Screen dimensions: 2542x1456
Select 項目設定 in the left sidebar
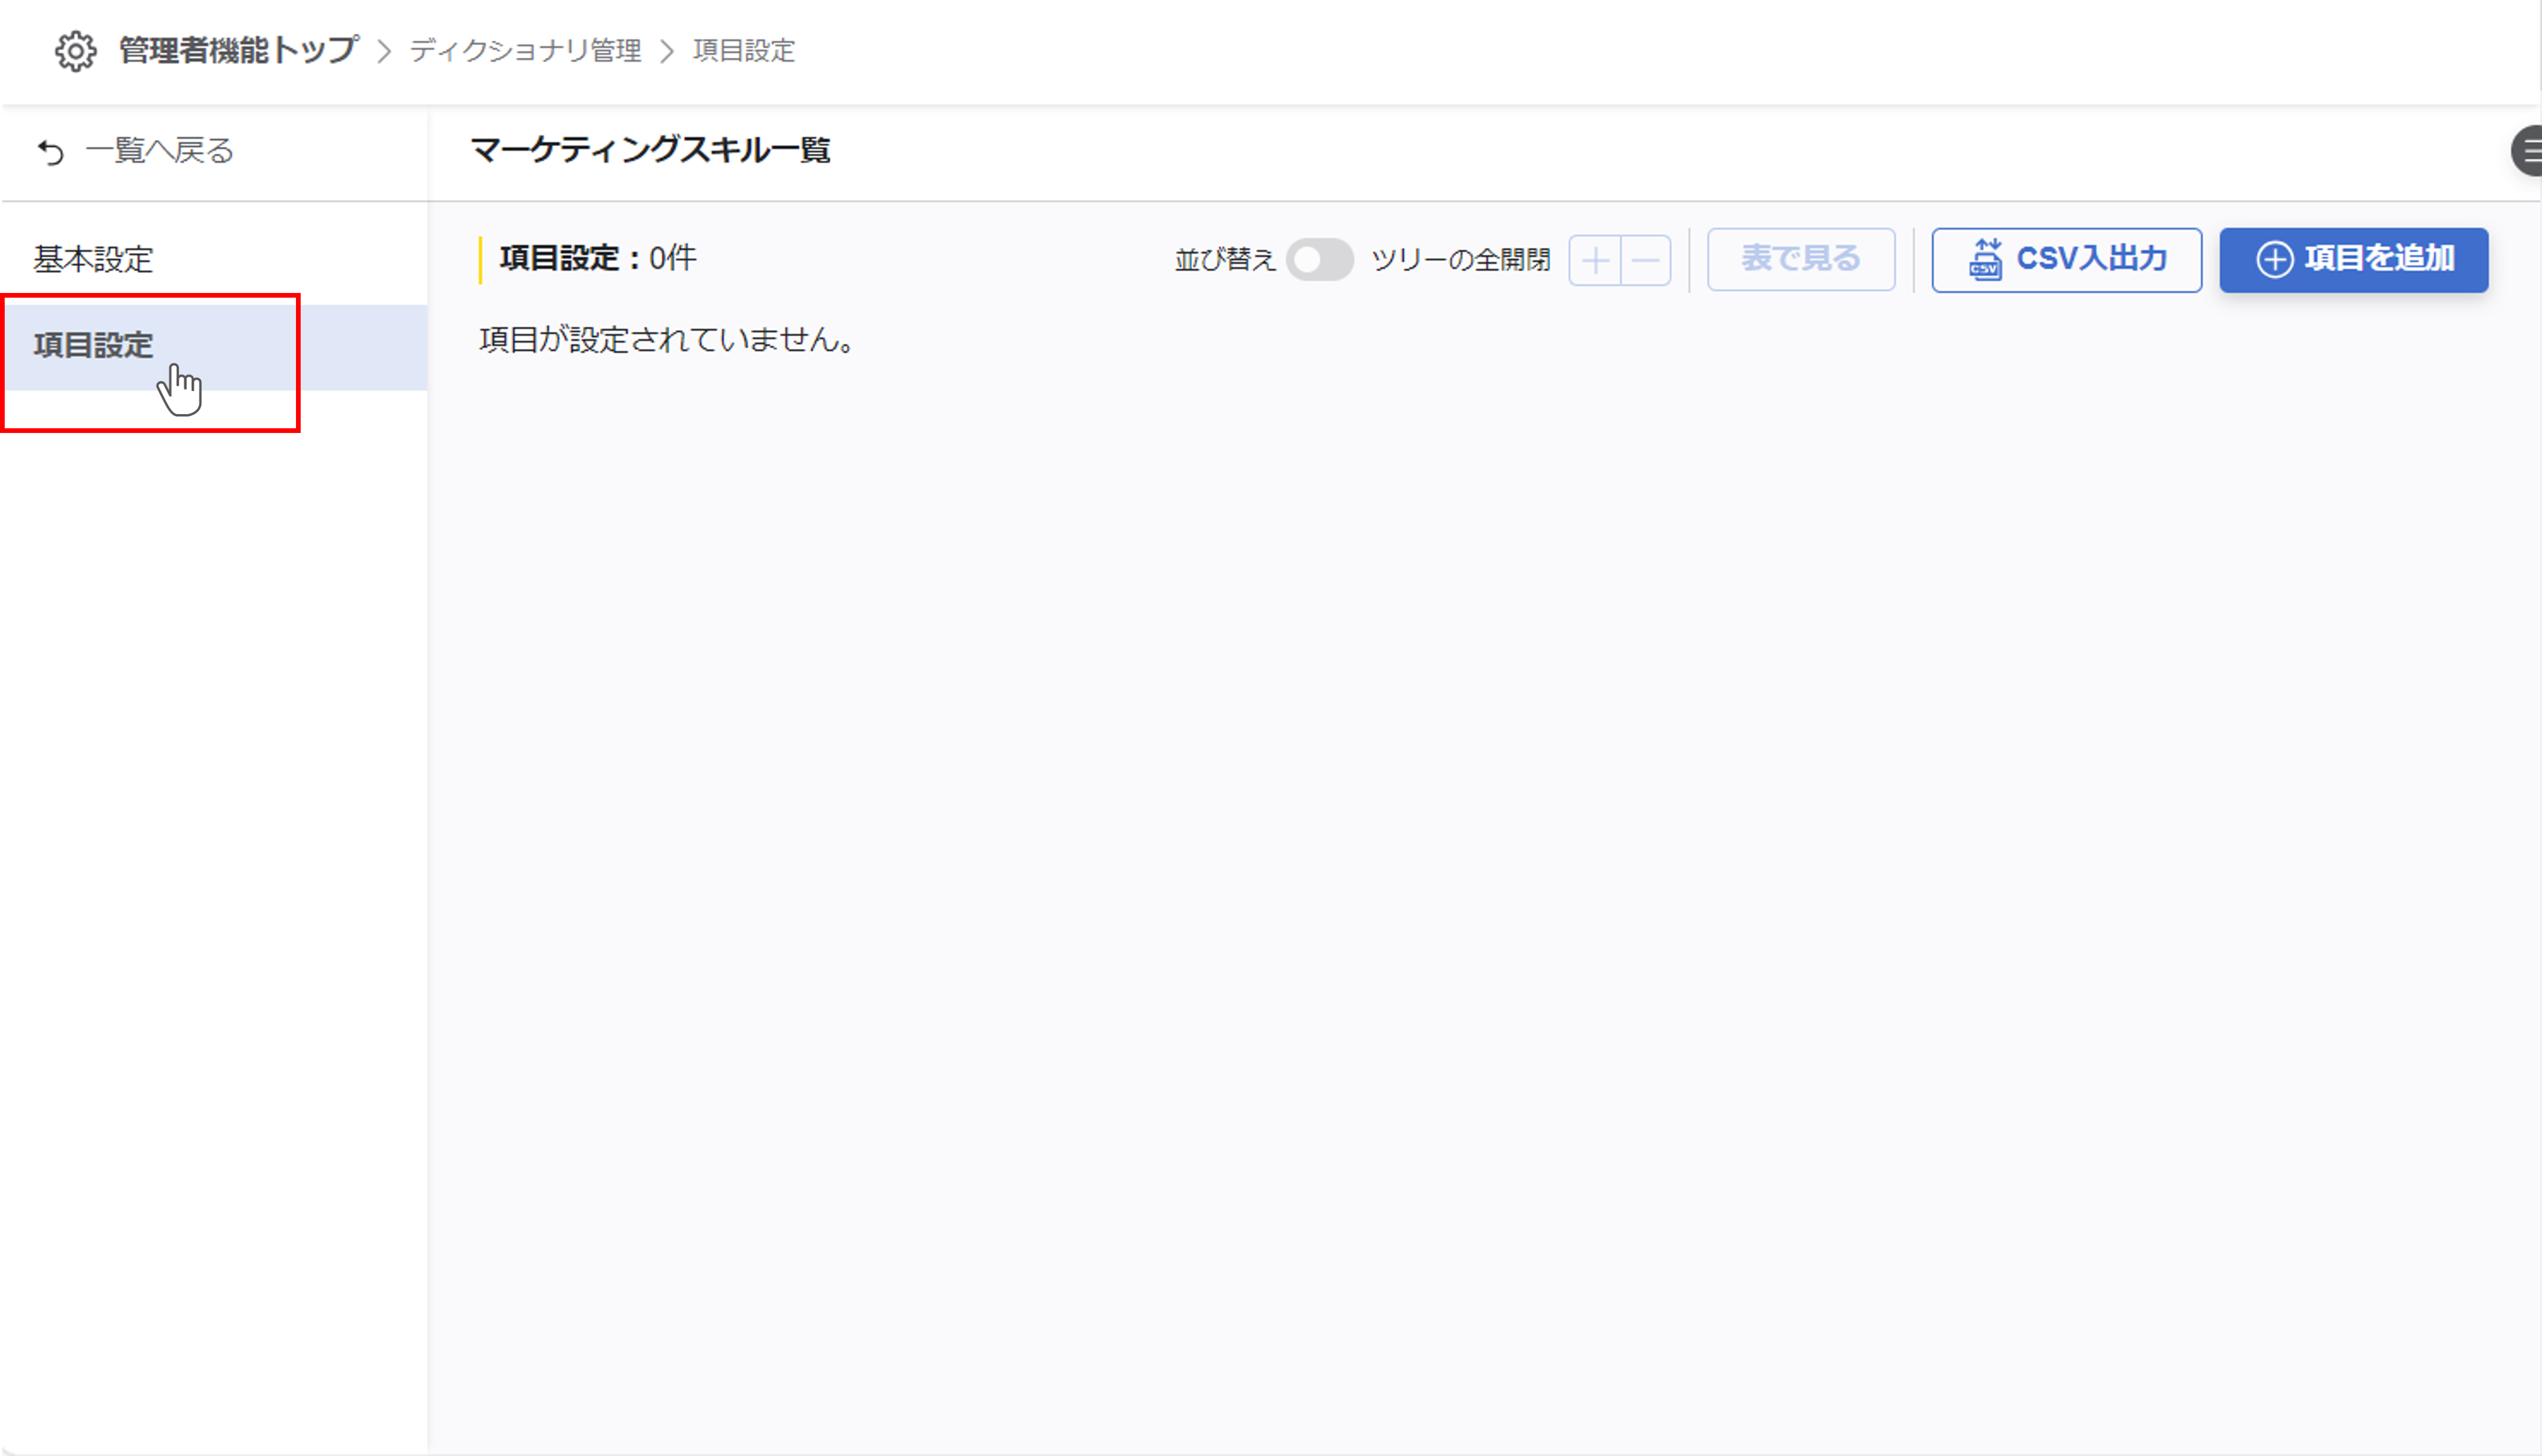tap(93, 345)
